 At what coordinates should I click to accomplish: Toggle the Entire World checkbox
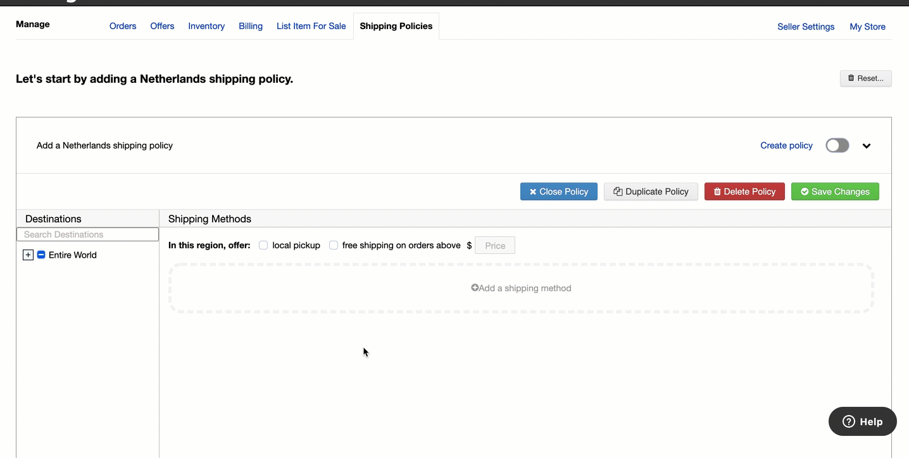pos(41,255)
